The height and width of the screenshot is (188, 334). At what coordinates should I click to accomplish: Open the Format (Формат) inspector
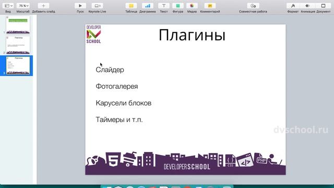pos(293,6)
